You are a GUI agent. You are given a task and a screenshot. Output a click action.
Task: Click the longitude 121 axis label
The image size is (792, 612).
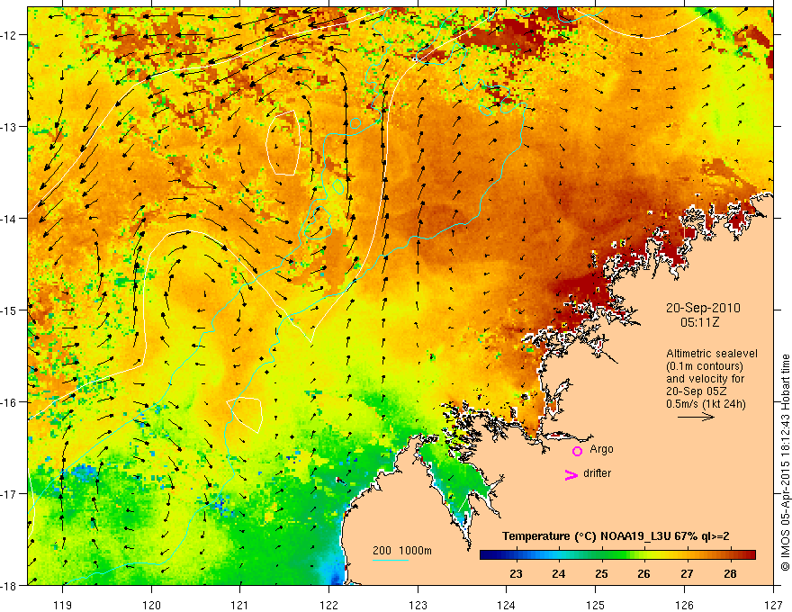point(240,605)
